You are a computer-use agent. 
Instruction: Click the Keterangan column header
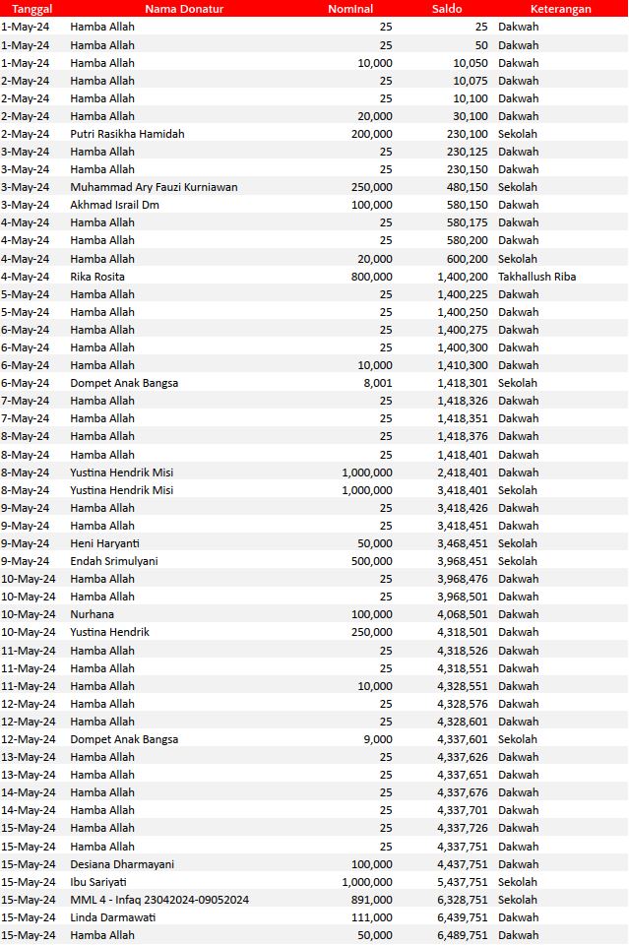point(560,9)
